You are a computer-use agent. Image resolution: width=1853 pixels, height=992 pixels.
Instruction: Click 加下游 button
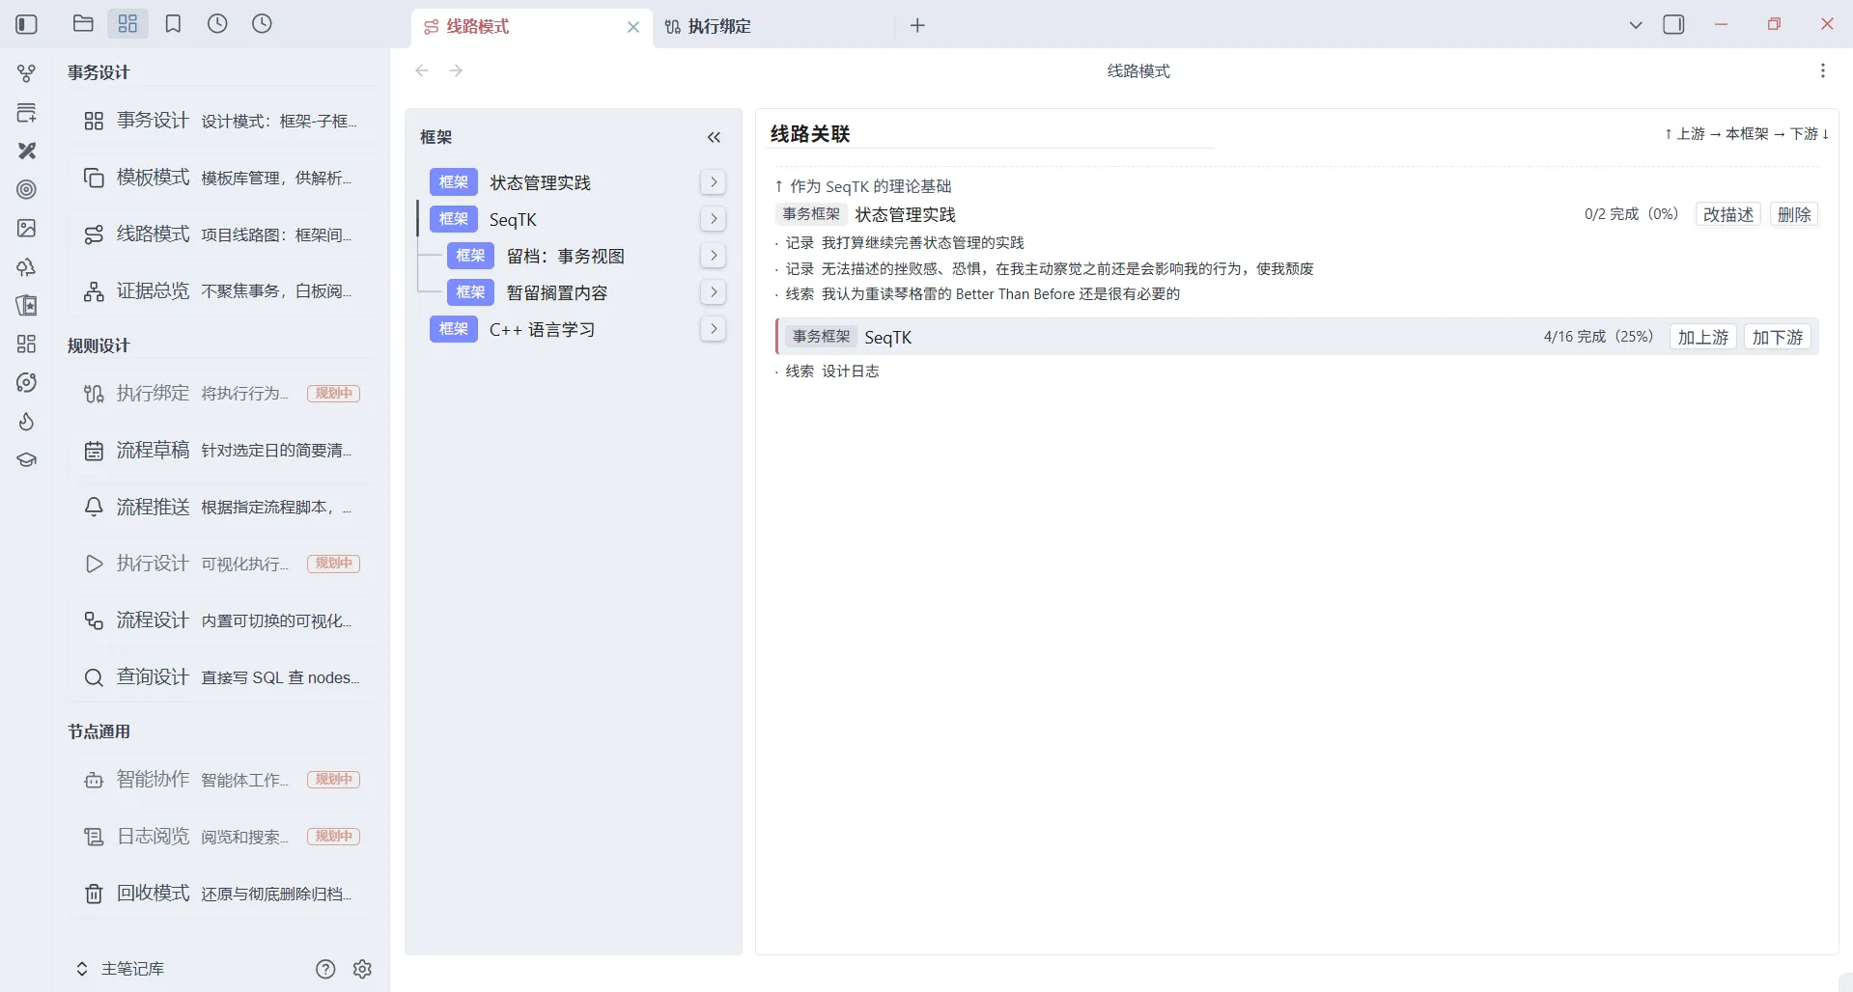[1778, 337]
